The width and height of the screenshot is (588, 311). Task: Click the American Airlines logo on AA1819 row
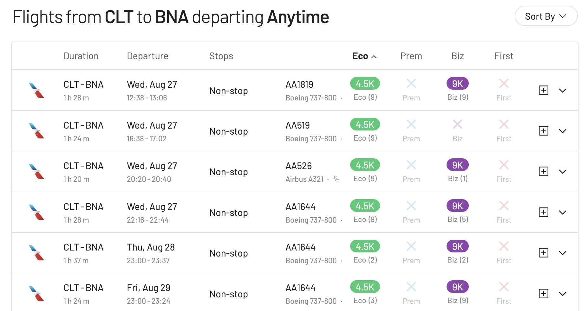tap(36, 90)
